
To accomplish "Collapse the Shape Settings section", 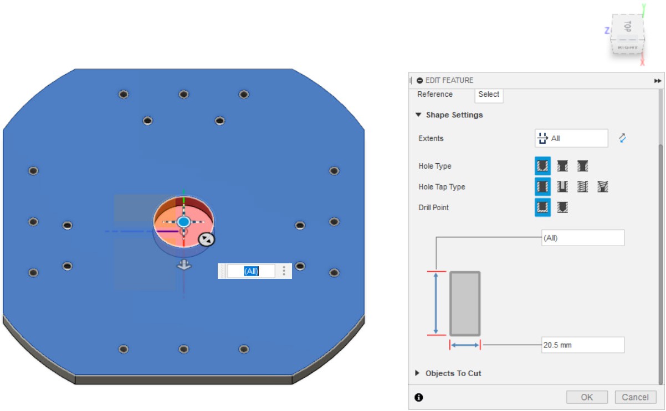I will [418, 115].
